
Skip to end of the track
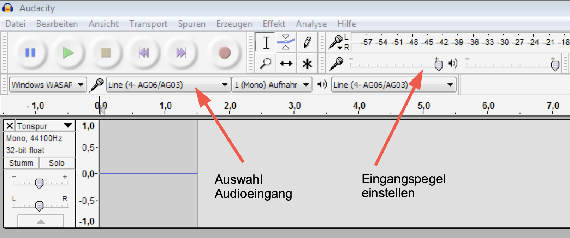tap(181, 53)
